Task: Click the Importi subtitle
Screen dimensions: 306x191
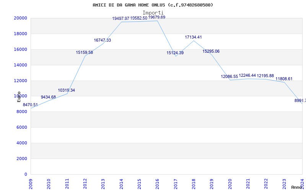Action: pyautogui.click(x=153, y=13)
